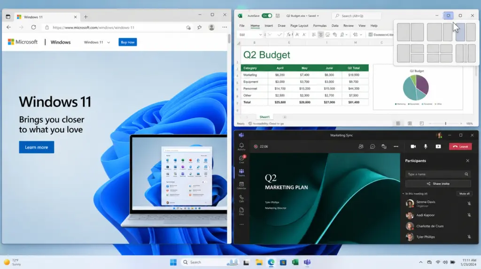
Task: Click Buy now on Microsoft page
Action: [128, 42]
